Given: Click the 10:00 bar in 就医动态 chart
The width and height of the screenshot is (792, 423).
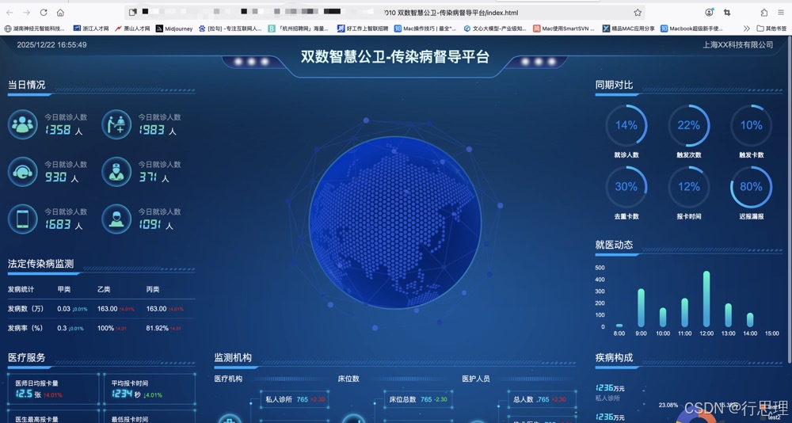Looking at the screenshot, I should tap(663, 318).
